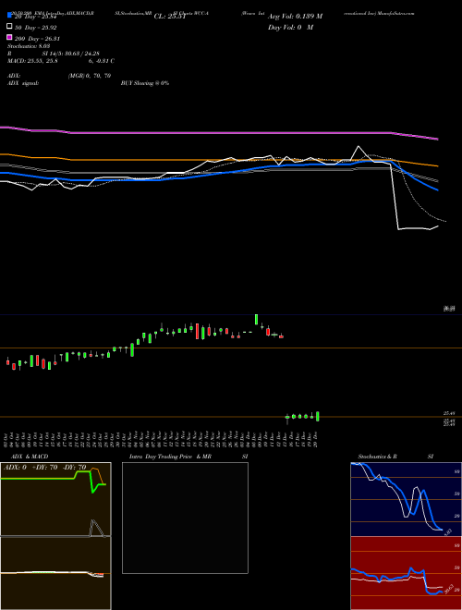The width and height of the screenshot is (462, 610).
Task: Select the '50 Day = 25.92' legend text
Action: pyautogui.click(x=36, y=28)
